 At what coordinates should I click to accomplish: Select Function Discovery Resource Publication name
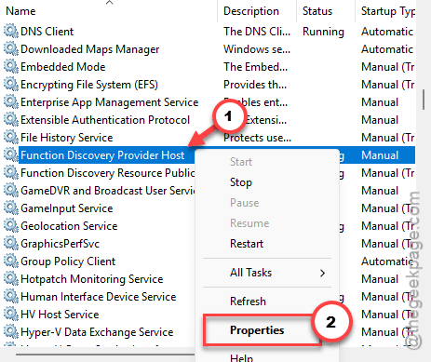108,173
